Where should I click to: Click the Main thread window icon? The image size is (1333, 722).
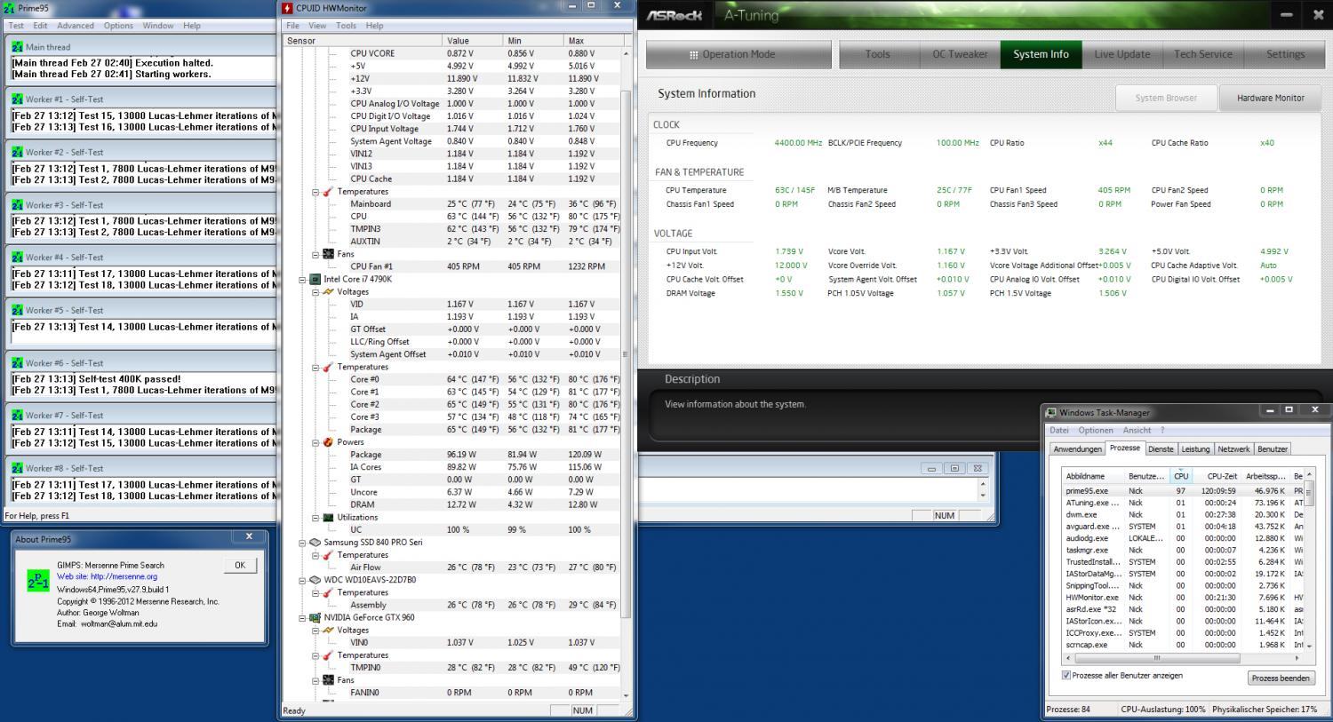(17, 47)
